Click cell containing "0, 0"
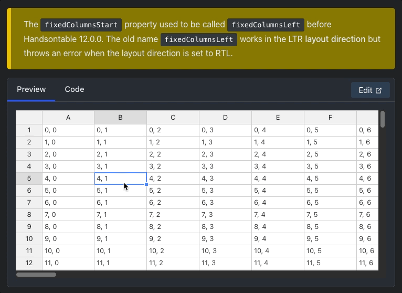Viewport: 402px width, 293px height. [x=68, y=130]
